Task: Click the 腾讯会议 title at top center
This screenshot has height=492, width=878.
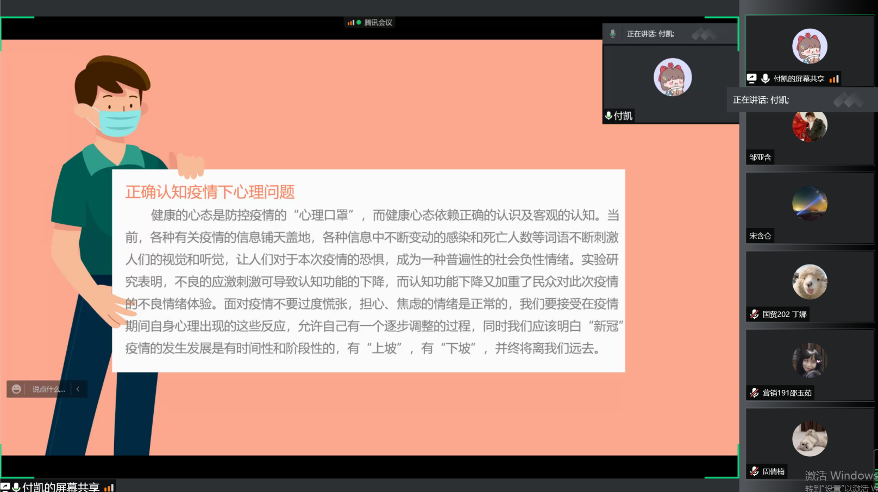Action: pos(378,23)
